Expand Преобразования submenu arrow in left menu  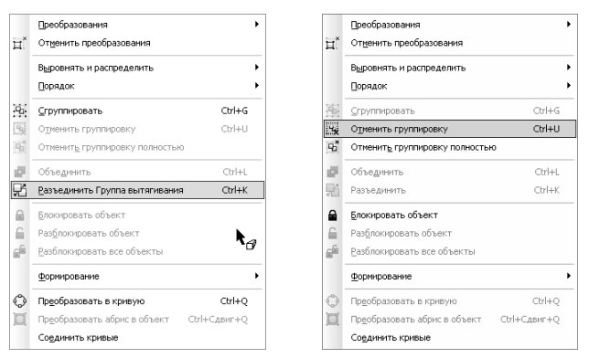257,25
